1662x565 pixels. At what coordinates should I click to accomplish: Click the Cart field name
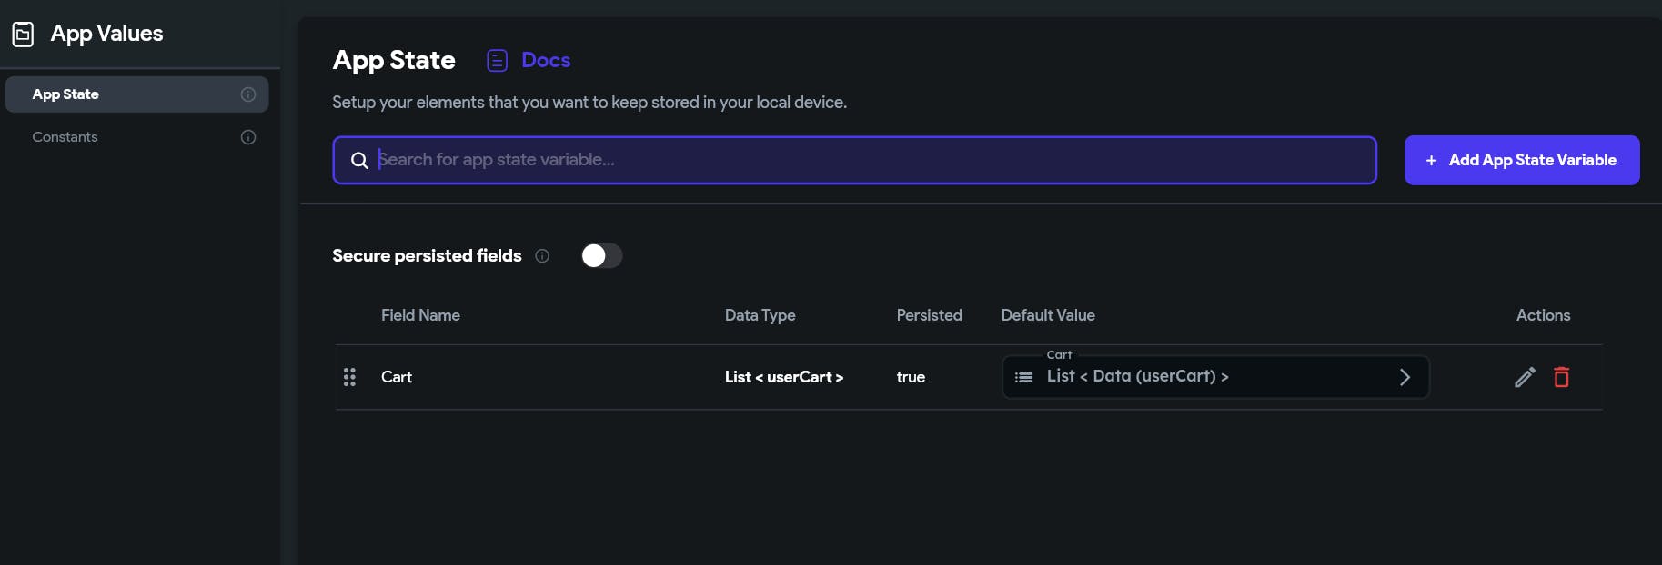pyautogui.click(x=397, y=377)
